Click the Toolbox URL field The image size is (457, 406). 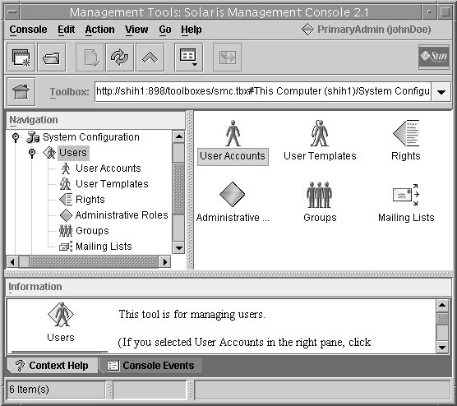[x=263, y=92]
